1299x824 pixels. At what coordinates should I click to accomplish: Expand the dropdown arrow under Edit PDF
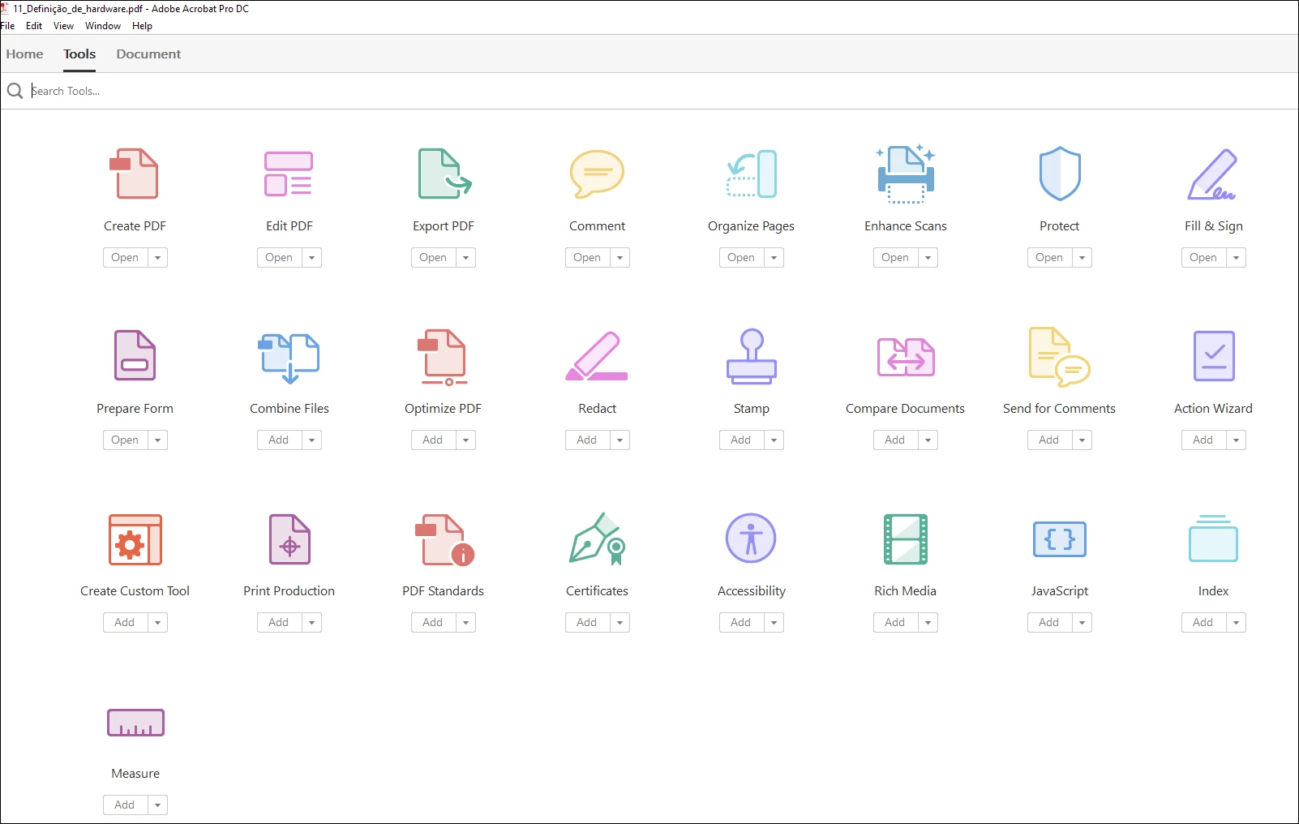tap(311, 258)
